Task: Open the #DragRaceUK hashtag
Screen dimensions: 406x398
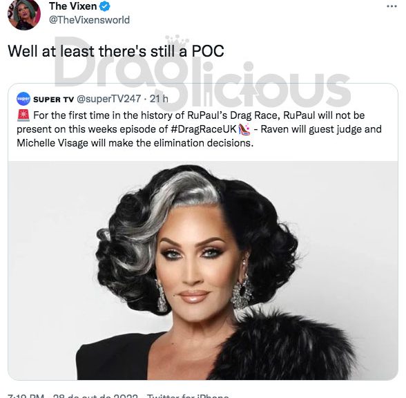Action: tap(204, 129)
